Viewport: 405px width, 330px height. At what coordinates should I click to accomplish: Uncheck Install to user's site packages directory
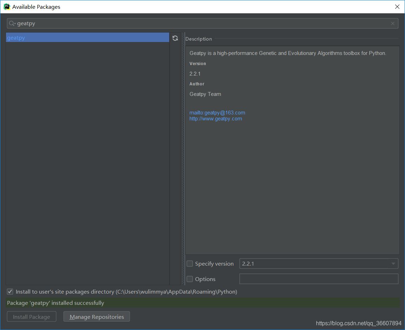[x=10, y=292]
